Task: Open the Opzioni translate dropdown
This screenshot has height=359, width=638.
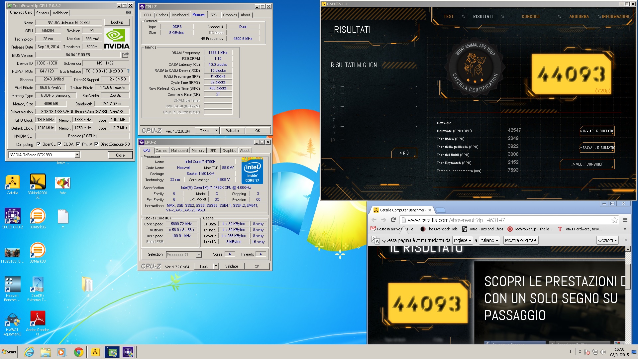Action: [x=607, y=240]
